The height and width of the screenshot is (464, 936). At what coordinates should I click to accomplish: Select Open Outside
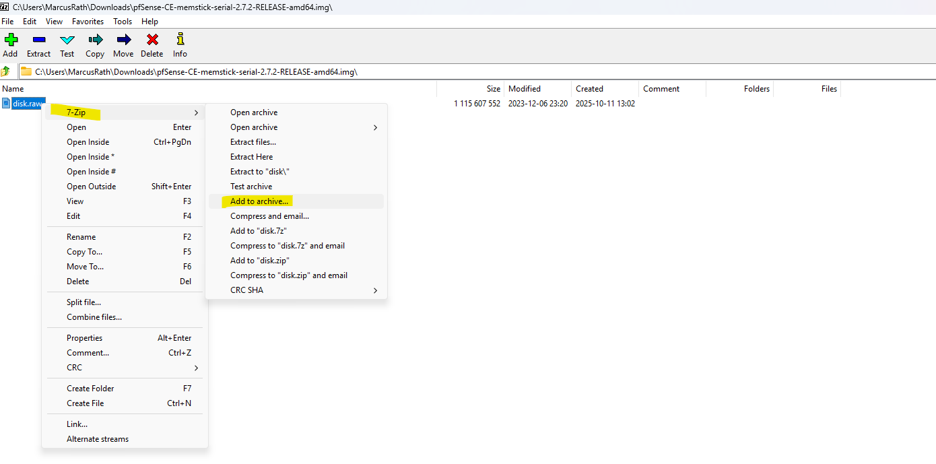[125, 187]
